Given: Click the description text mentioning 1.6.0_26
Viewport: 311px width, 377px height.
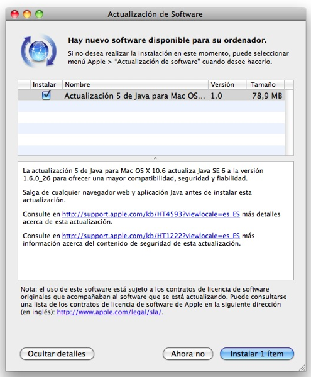Looking at the screenshot, I should point(143,175).
